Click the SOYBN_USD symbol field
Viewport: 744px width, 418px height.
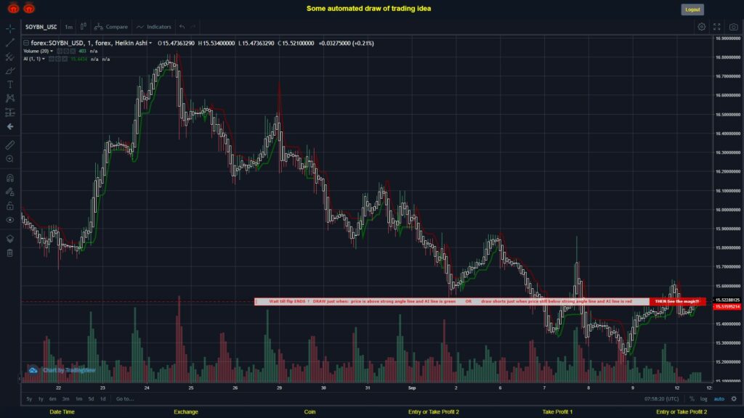click(x=40, y=26)
